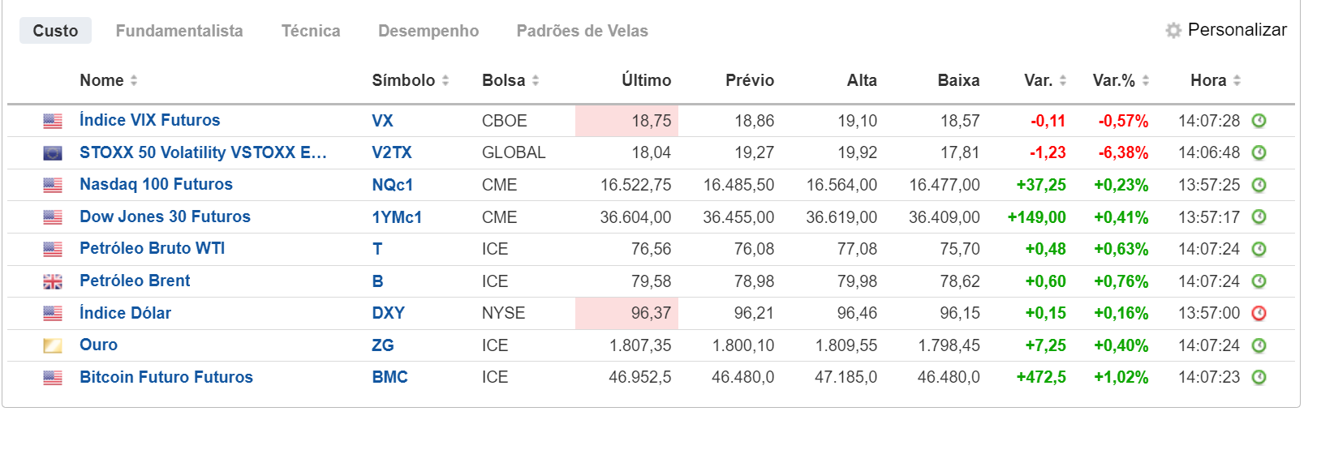The image size is (1321, 450).
Task: Open the Dow Jones 30 Futuros link
Action: click(165, 216)
